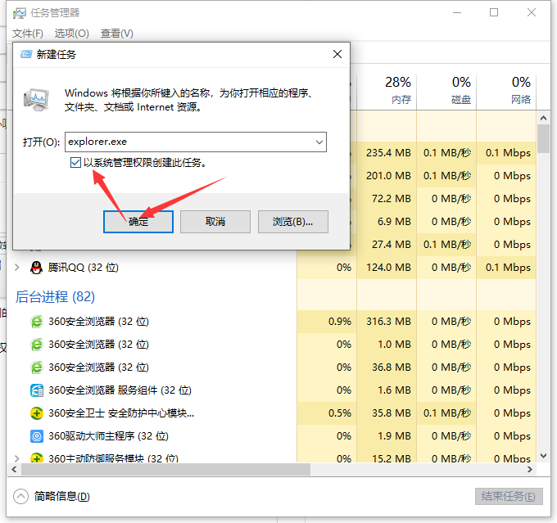Expand the 腾讯QQ process group

[17, 268]
